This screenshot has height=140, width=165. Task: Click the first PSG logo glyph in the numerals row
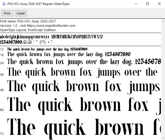(25, 42)
